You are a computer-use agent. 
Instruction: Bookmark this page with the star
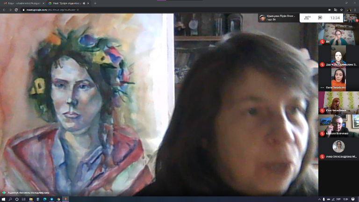[341, 10]
